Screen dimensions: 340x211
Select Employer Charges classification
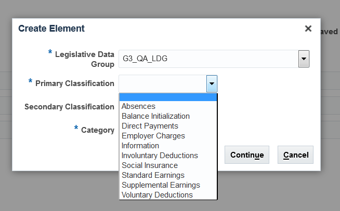(153, 136)
